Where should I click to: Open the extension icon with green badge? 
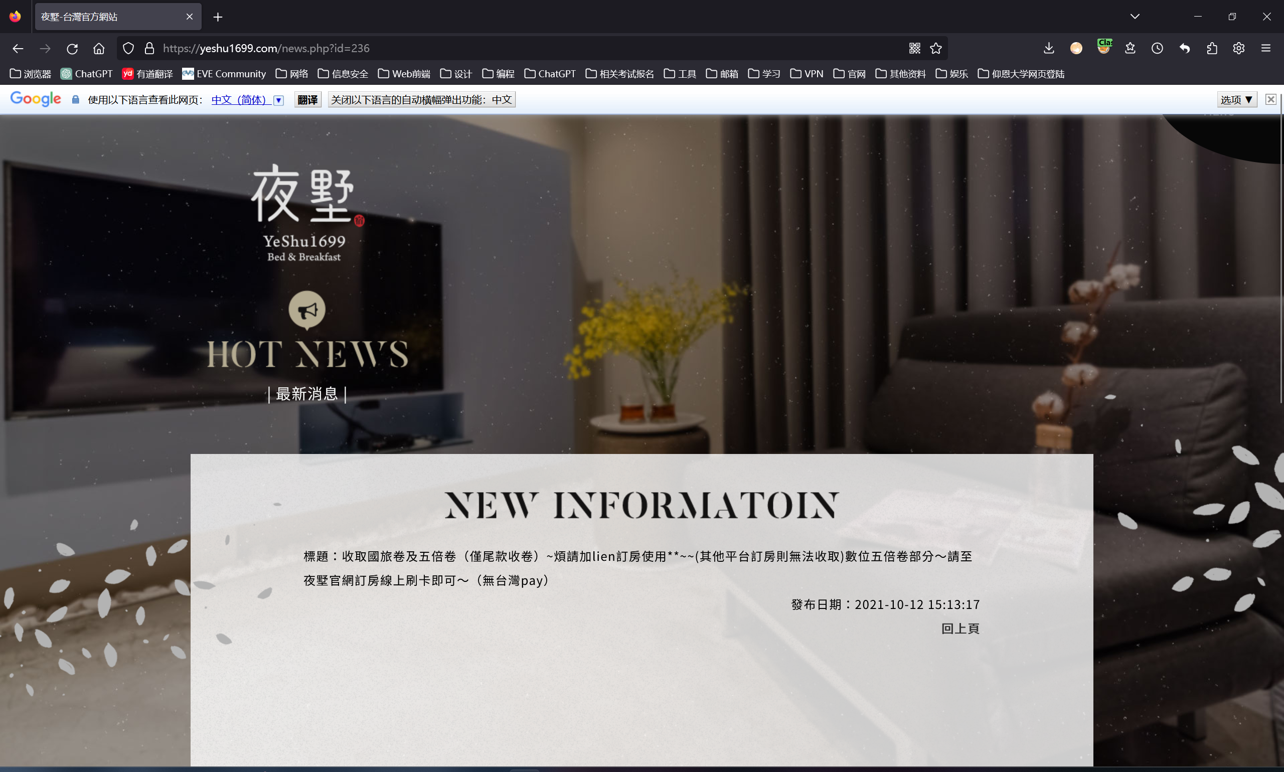[x=1103, y=47]
